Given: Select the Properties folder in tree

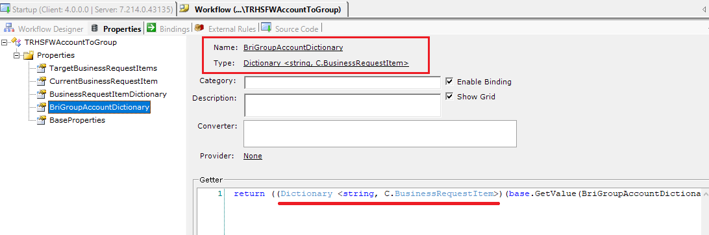Looking at the screenshot, I should pos(56,55).
